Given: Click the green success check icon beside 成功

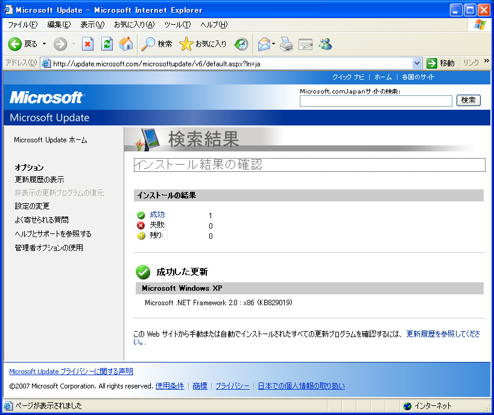Looking at the screenshot, I should click(141, 215).
